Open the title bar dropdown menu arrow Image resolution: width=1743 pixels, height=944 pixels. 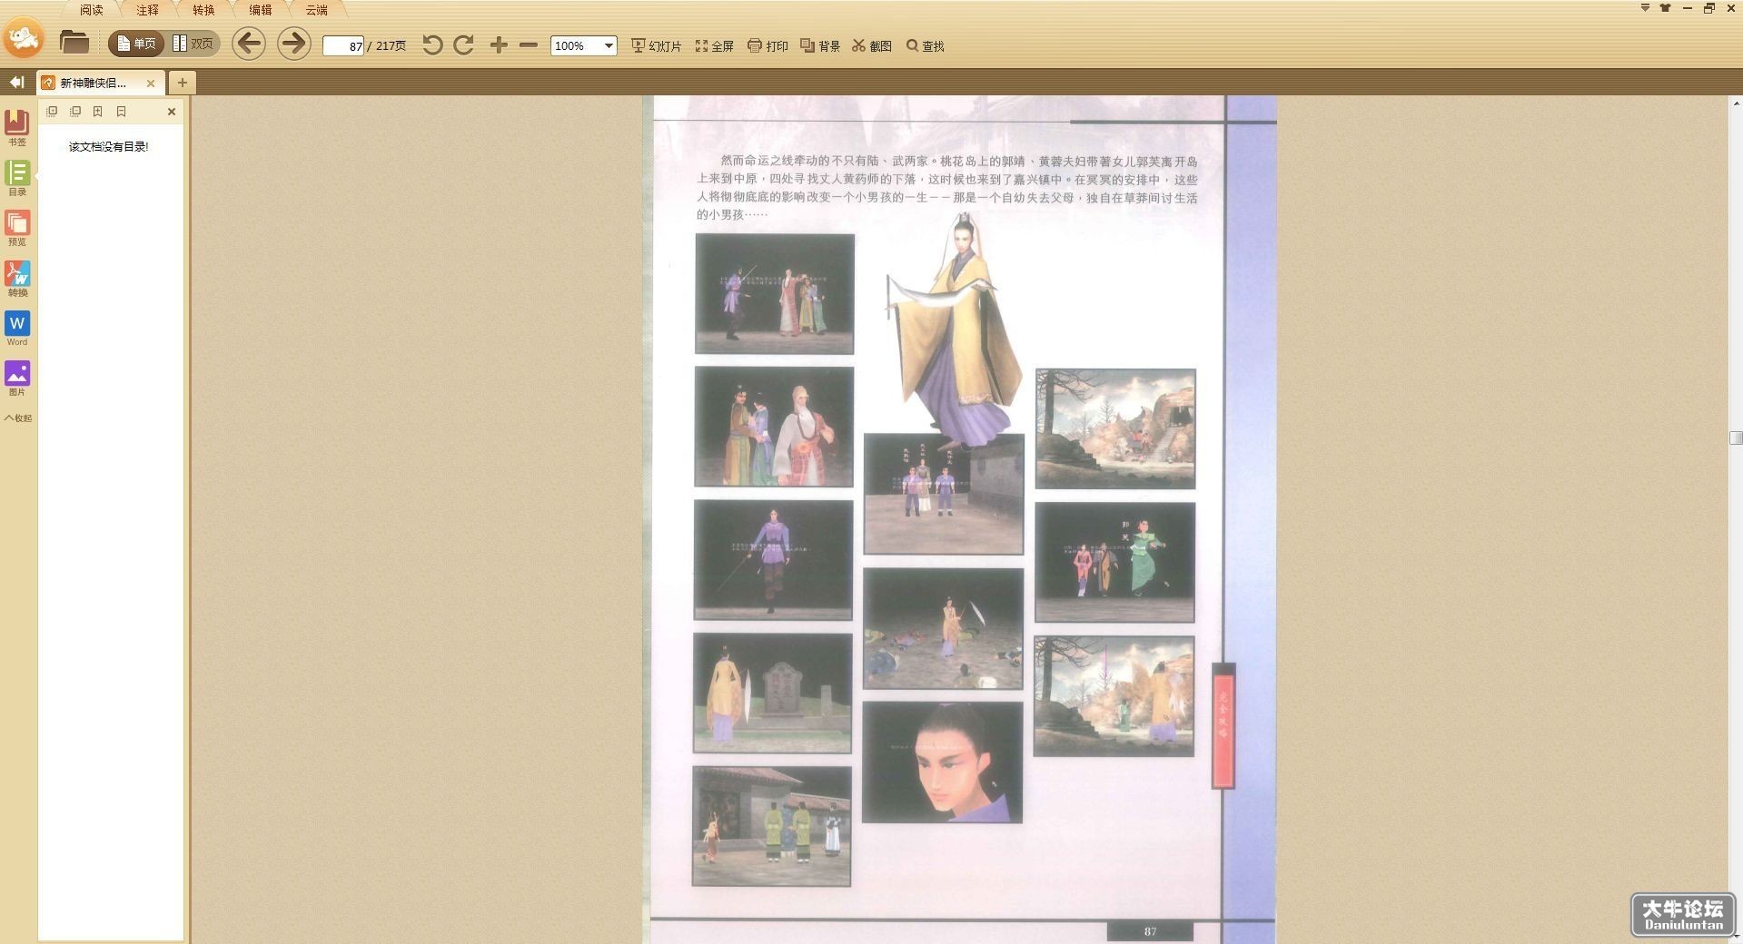(1645, 8)
